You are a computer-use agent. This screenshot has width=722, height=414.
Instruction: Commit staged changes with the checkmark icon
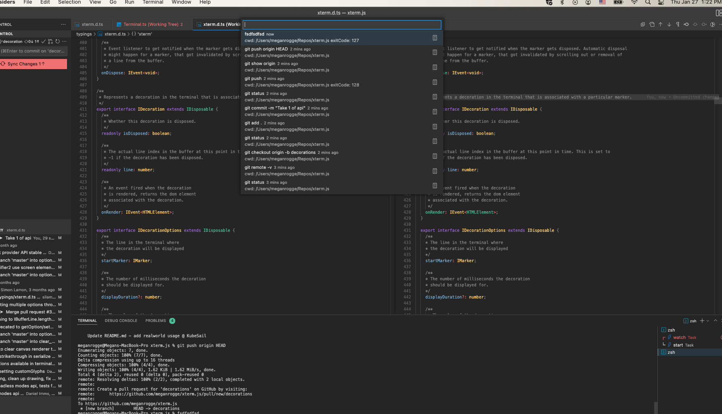click(x=44, y=42)
